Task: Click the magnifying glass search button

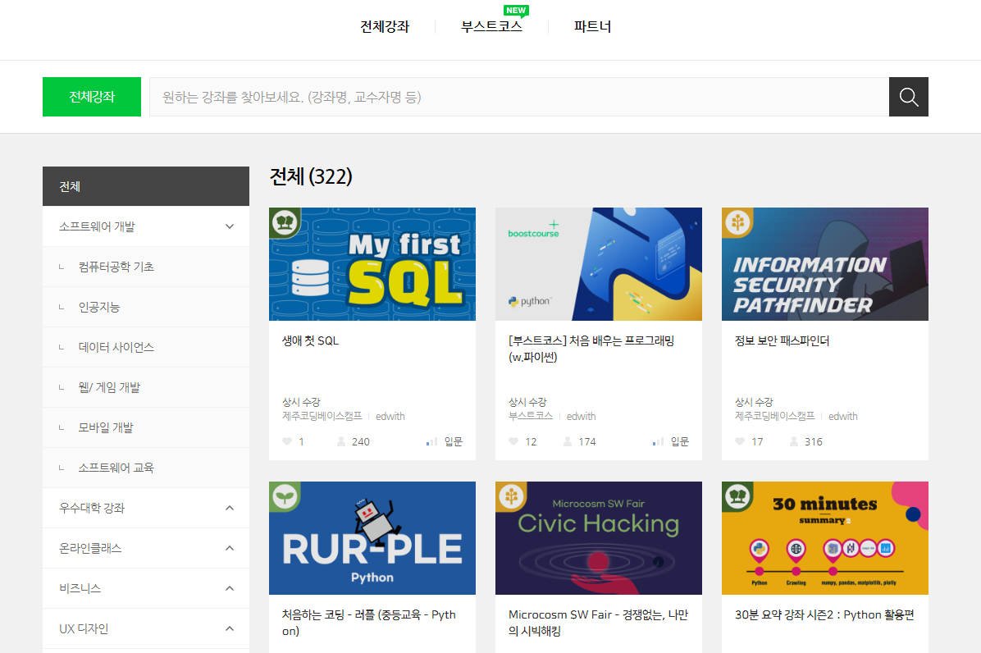Action: 908,97
